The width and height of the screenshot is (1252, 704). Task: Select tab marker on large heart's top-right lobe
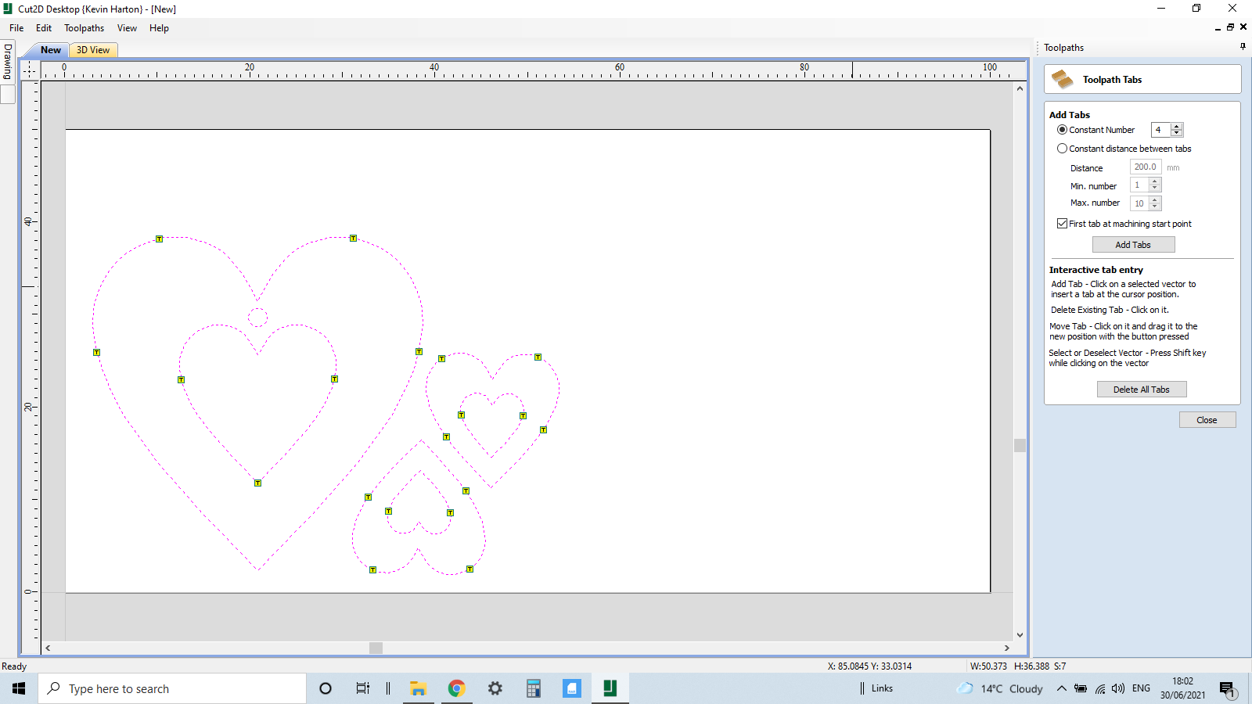click(353, 239)
